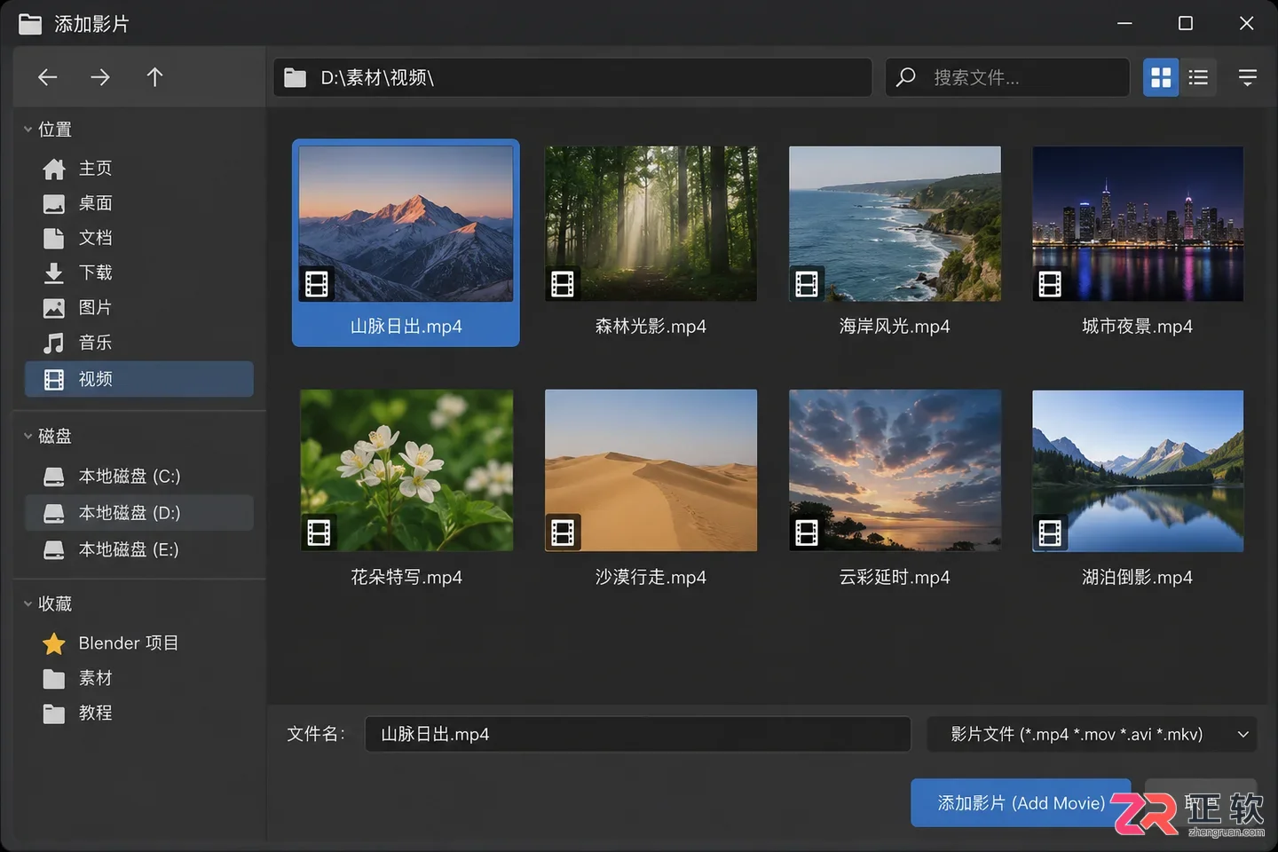1278x852 pixels.
Task: Go back with the left arrow
Action: point(48,77)
